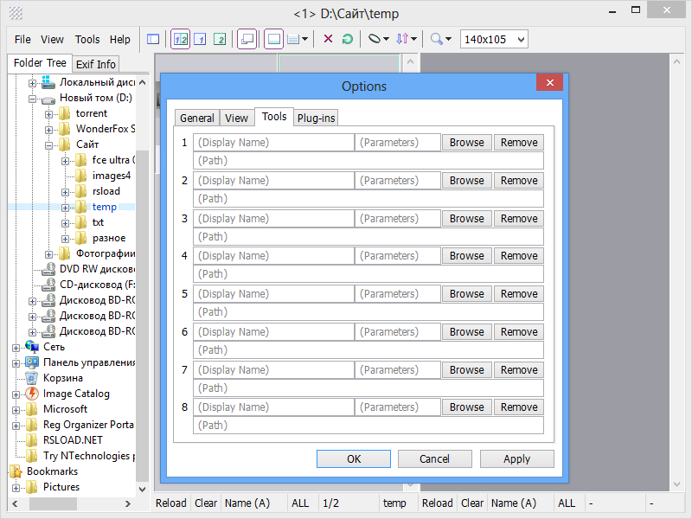The image size is (692, 519).
Task: Collapse the Сайт folder node
Action: pyautogui.click(x=48, y=145)
